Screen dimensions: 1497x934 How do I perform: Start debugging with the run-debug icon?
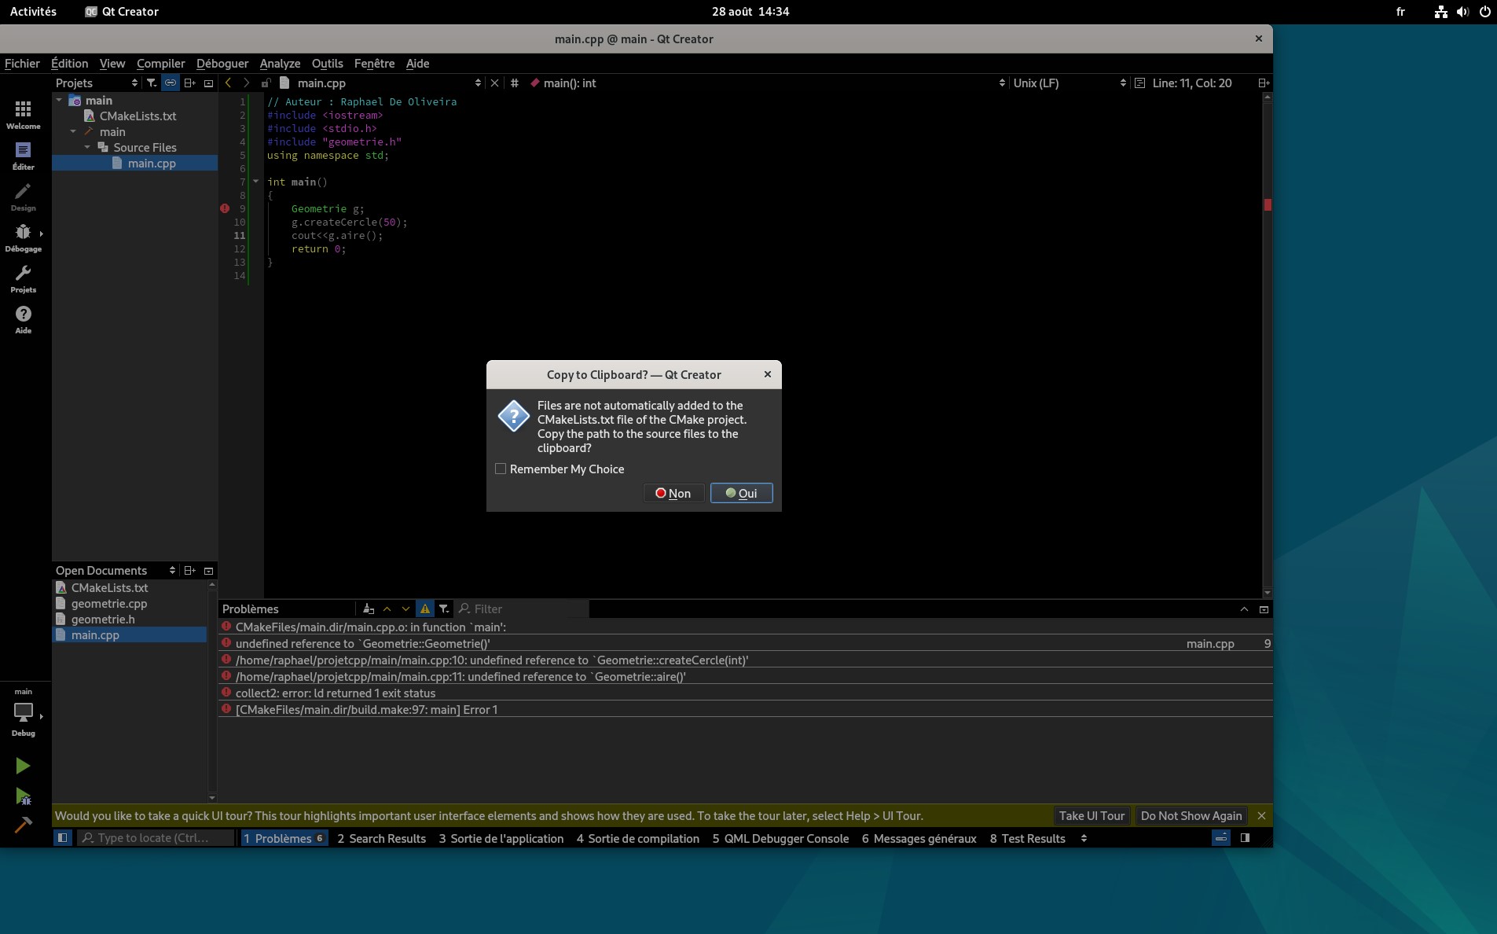tap(23, 796)
